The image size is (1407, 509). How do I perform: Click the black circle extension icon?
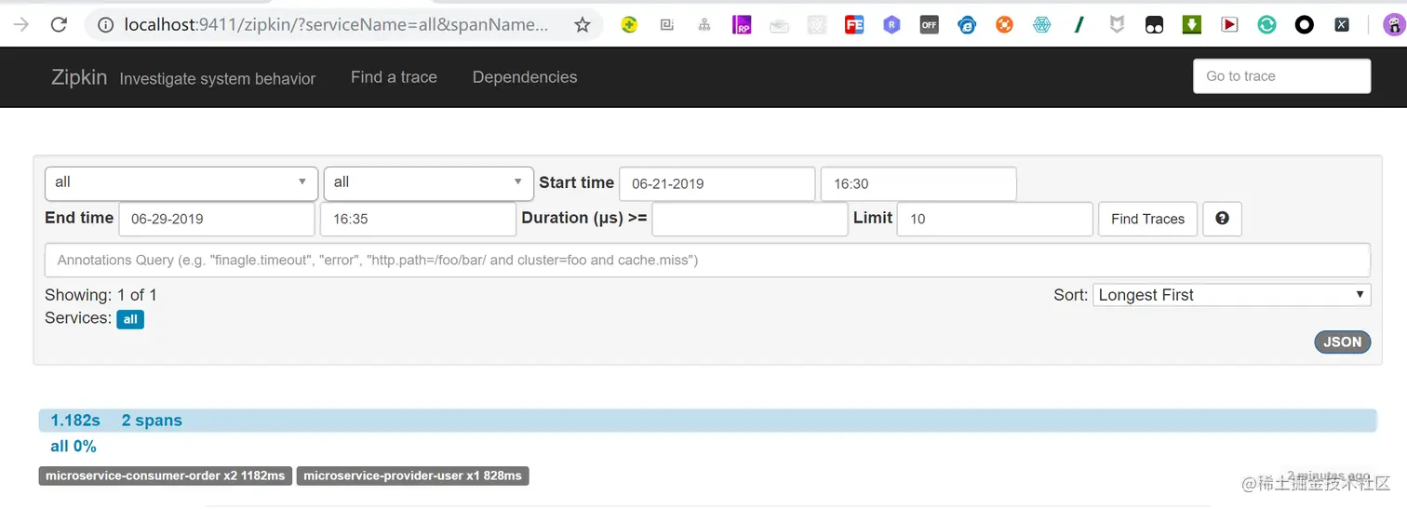click(1305, 25)
